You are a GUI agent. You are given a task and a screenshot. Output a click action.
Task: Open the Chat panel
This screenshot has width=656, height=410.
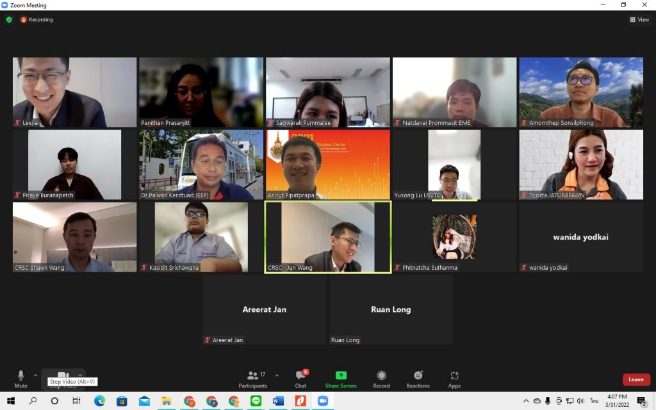(x=300, y=378)
